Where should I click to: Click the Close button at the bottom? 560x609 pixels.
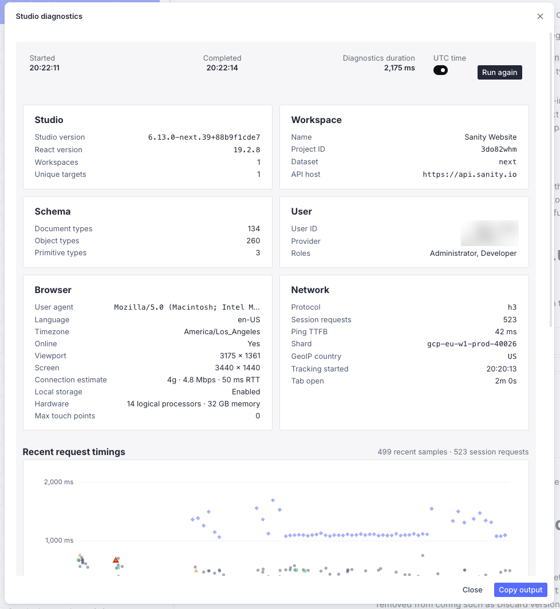coord(472,590)
